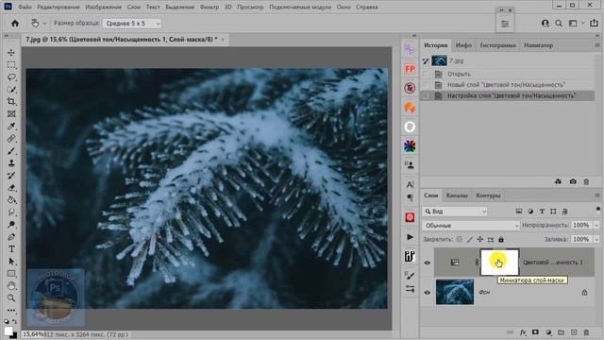The image size is (604, 340).
Task: Select the Blur tool
Action: tap(11, 212)
